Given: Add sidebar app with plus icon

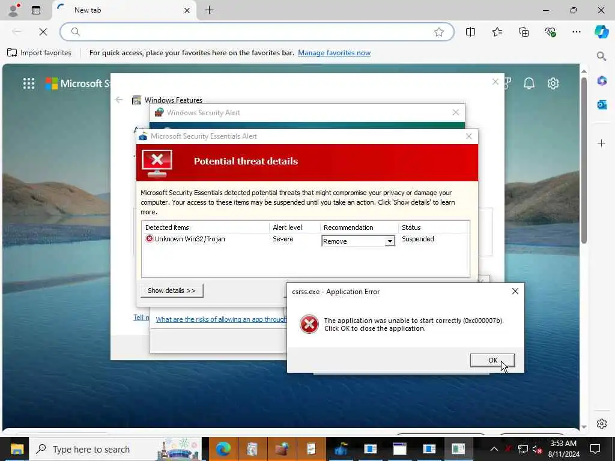Looking at the screenshot, I should pos(601,143).
